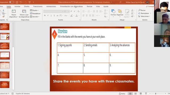
Task: Open the Revisar tab
Action: pos(90,6)
